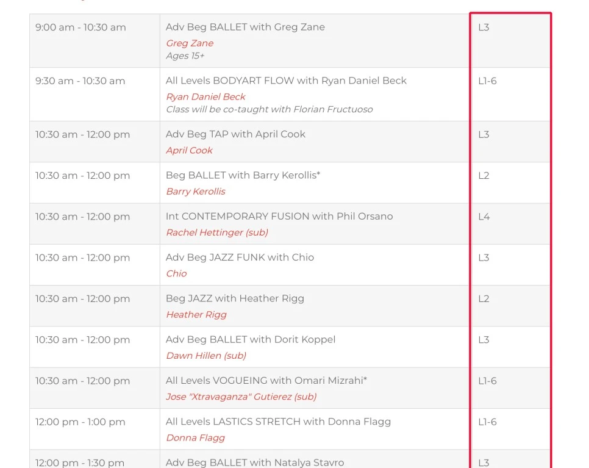Click L1-6 level in VOGUEING row

(487, 381)
